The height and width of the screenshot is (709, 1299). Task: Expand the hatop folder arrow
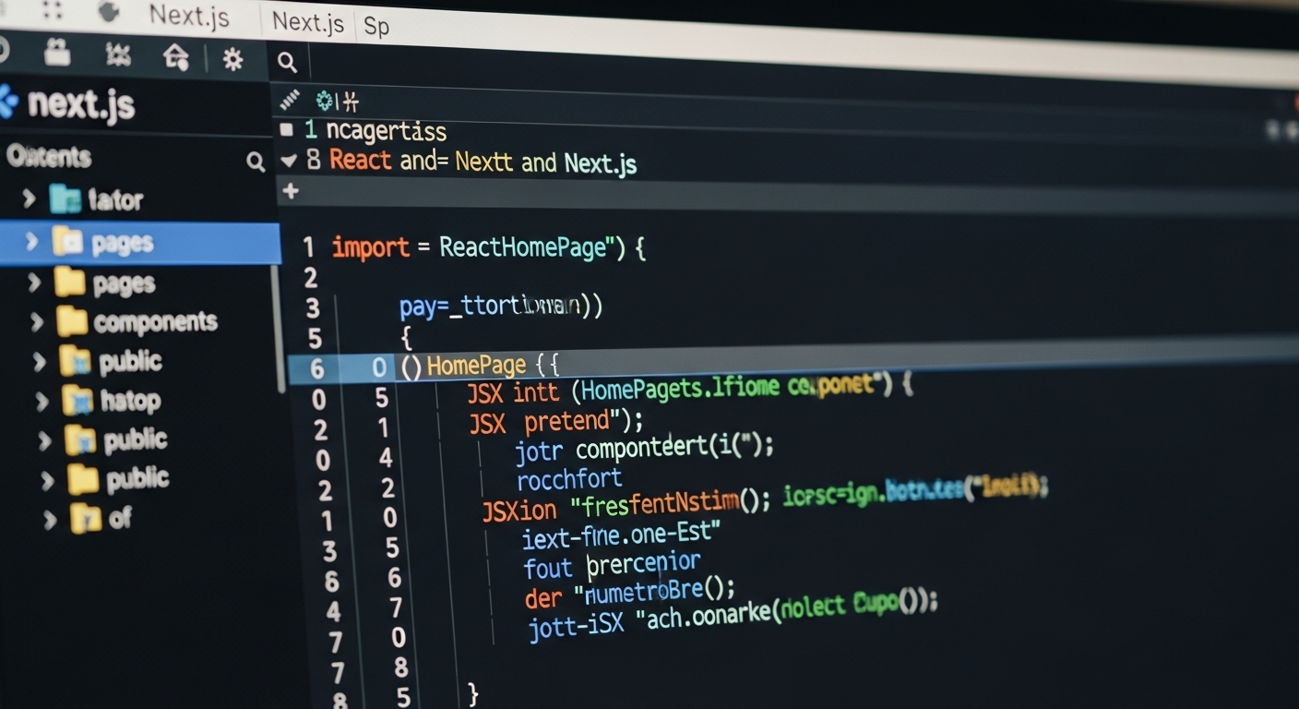(x=42, y=401)
